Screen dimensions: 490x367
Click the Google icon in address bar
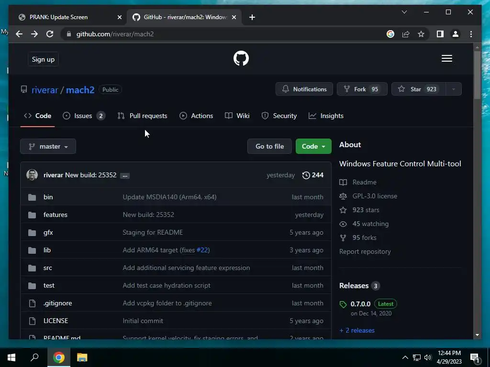click(390, 34)
